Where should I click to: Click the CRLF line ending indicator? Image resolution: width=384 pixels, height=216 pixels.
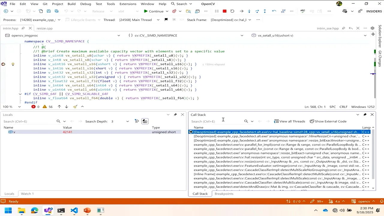(343, 107)
